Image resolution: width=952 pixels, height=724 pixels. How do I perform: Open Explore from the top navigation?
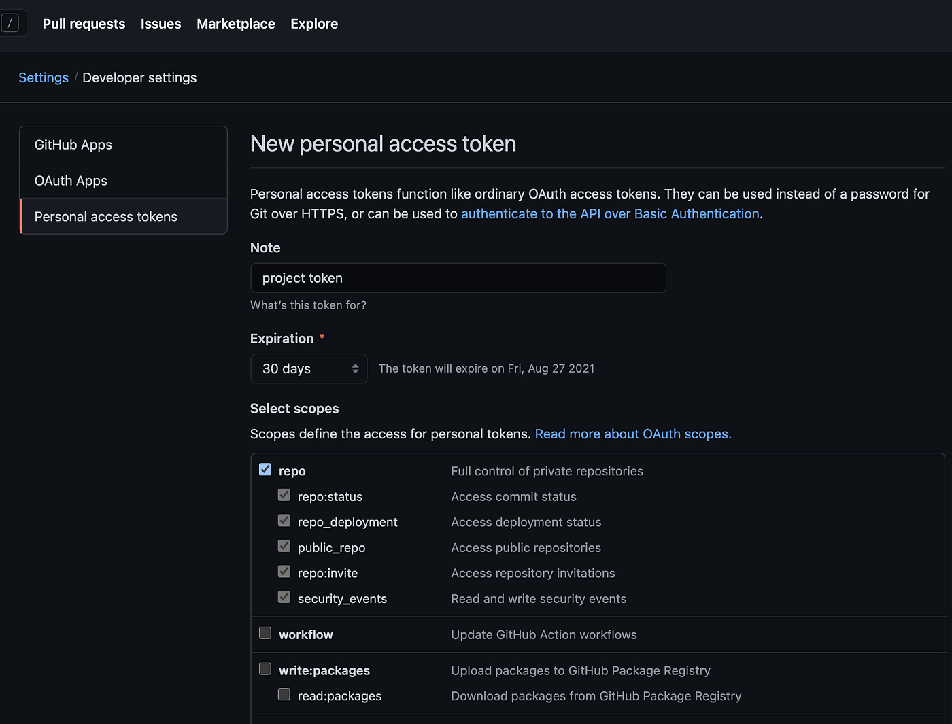[314, 24]
